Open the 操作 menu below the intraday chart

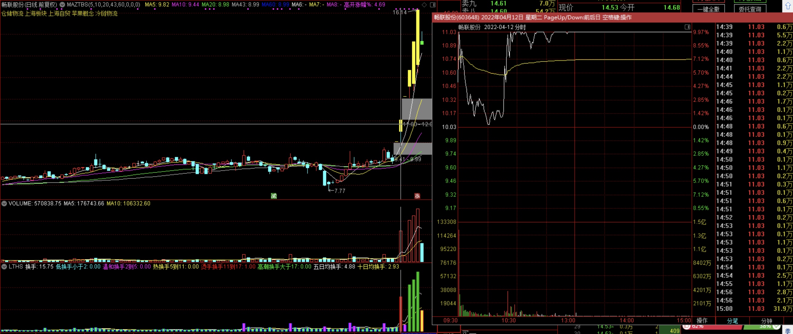(702, 321)
